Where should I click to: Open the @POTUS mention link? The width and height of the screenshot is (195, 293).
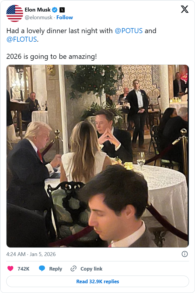(x=129, y=31)
